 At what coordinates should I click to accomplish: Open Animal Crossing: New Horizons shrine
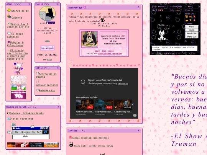coord(90,138)
